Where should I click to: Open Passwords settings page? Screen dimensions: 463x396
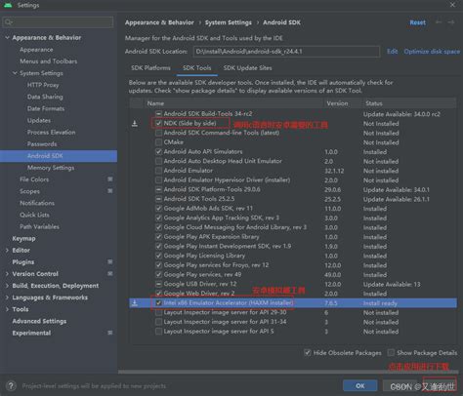pos(42,143)
